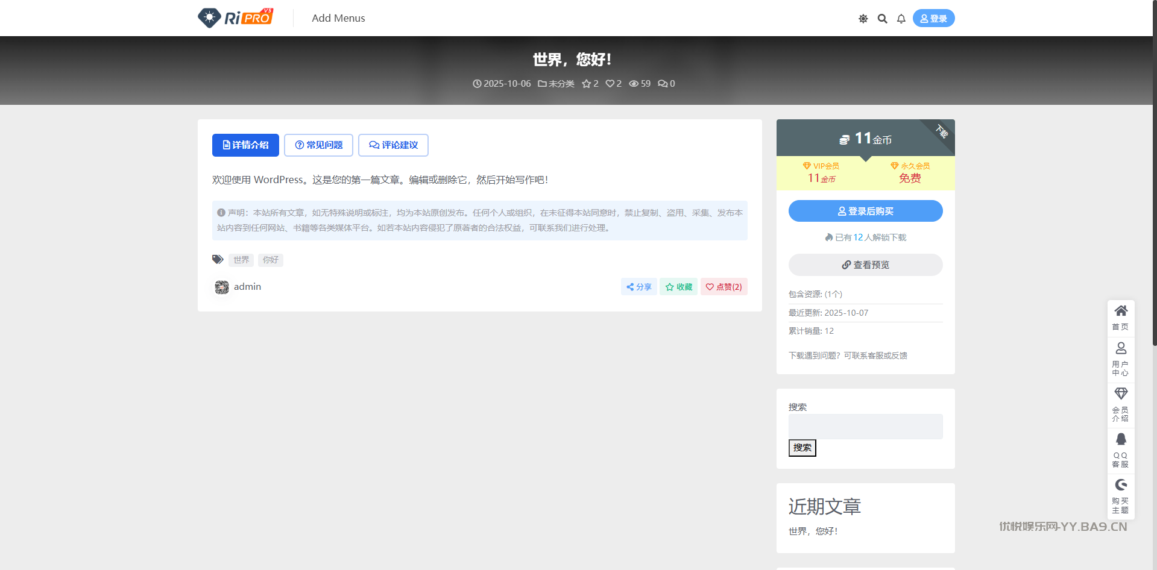The image size is (1157, 570).
Task: Select the 详情介绍 tab
Action: coord(245,145)
